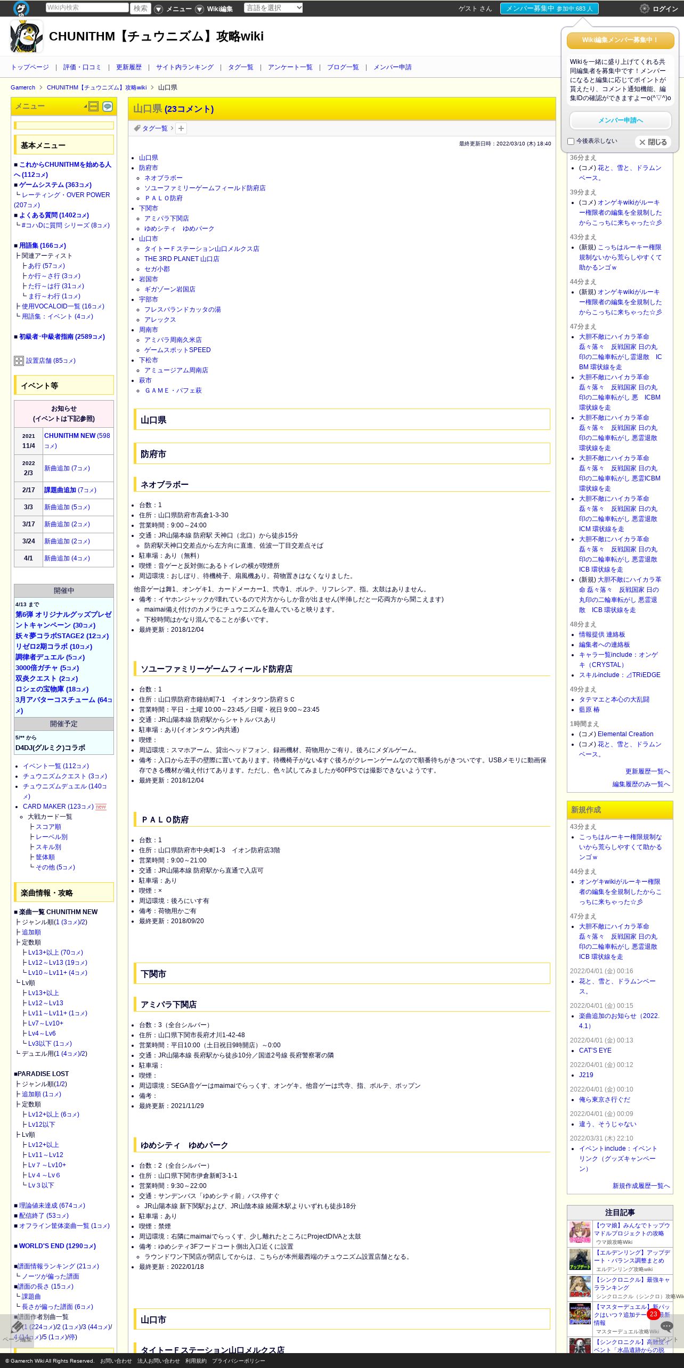Click the メンバー募集中 参加中:683人 button
The image size is (684, 1368).
tap(549, 9)
